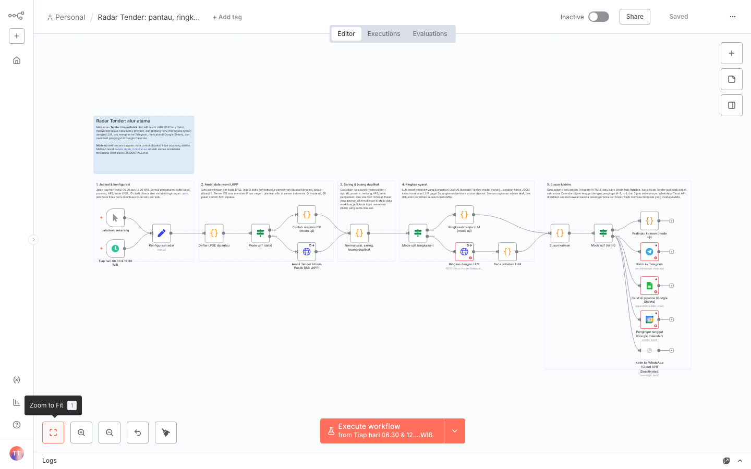This screenshot has width=751, height=469.
Task: Select the Mode uji? (data) IF node
Action: click(x=260, y=233)
